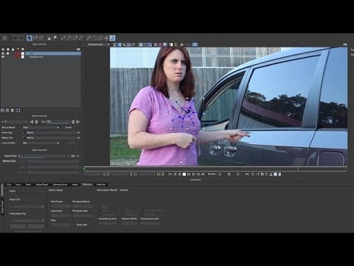Image resolution: width=354 pixels, height=266 pixels.
Task: Toggle the Invert checkbox beside Blend Mode
Action: [63, 127]
